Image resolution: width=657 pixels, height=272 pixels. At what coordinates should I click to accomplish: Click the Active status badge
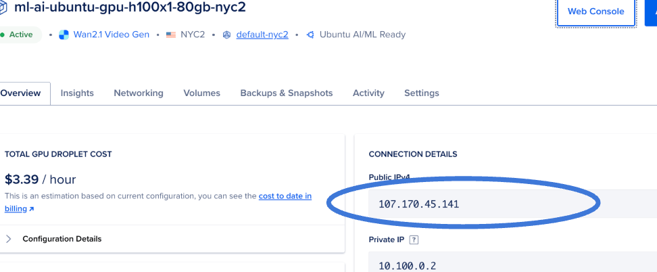pyautogui.click(x=20, y=35)
